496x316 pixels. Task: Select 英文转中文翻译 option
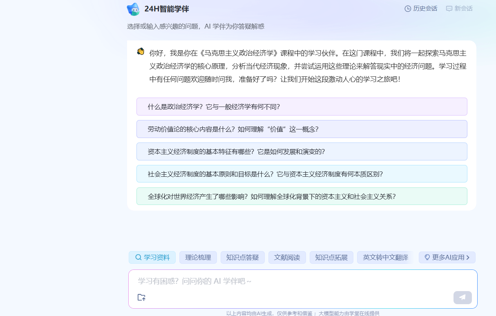[385, 257]
